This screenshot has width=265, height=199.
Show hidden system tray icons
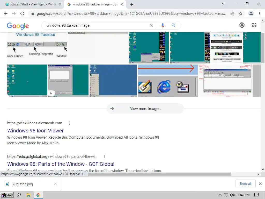coord(220,195)
